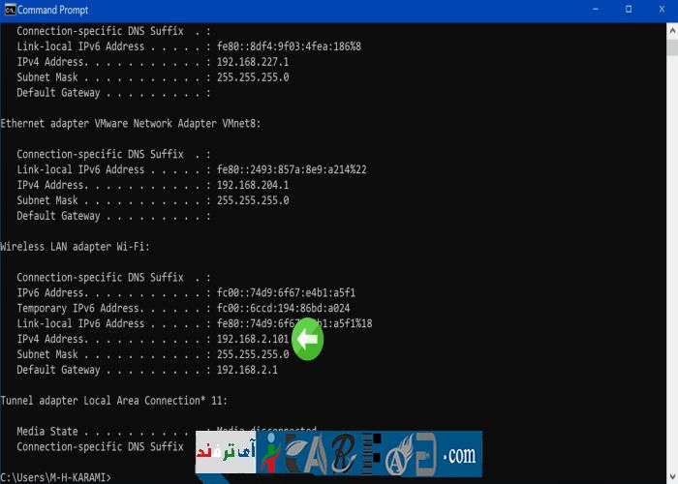
Task: Close the Command Prompt window
Action: point(661,10)
